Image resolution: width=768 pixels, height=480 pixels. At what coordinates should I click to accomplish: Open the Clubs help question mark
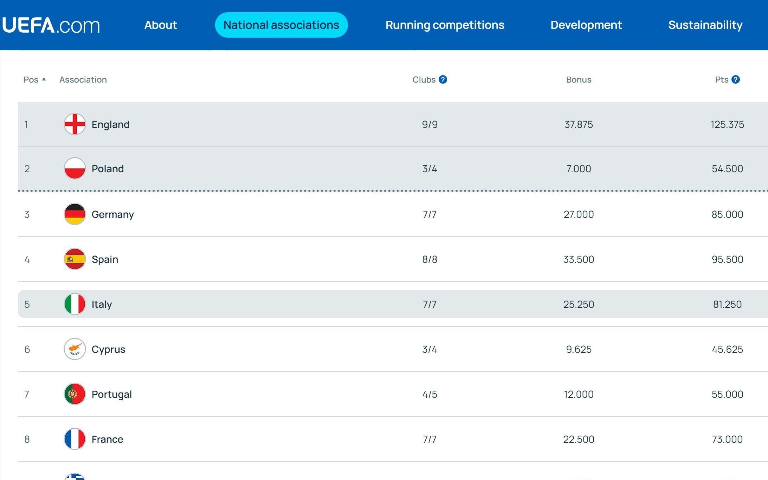coord(443,79)
